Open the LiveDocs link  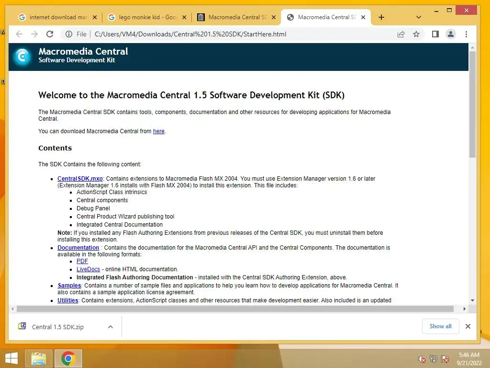[x=88, y=269]
